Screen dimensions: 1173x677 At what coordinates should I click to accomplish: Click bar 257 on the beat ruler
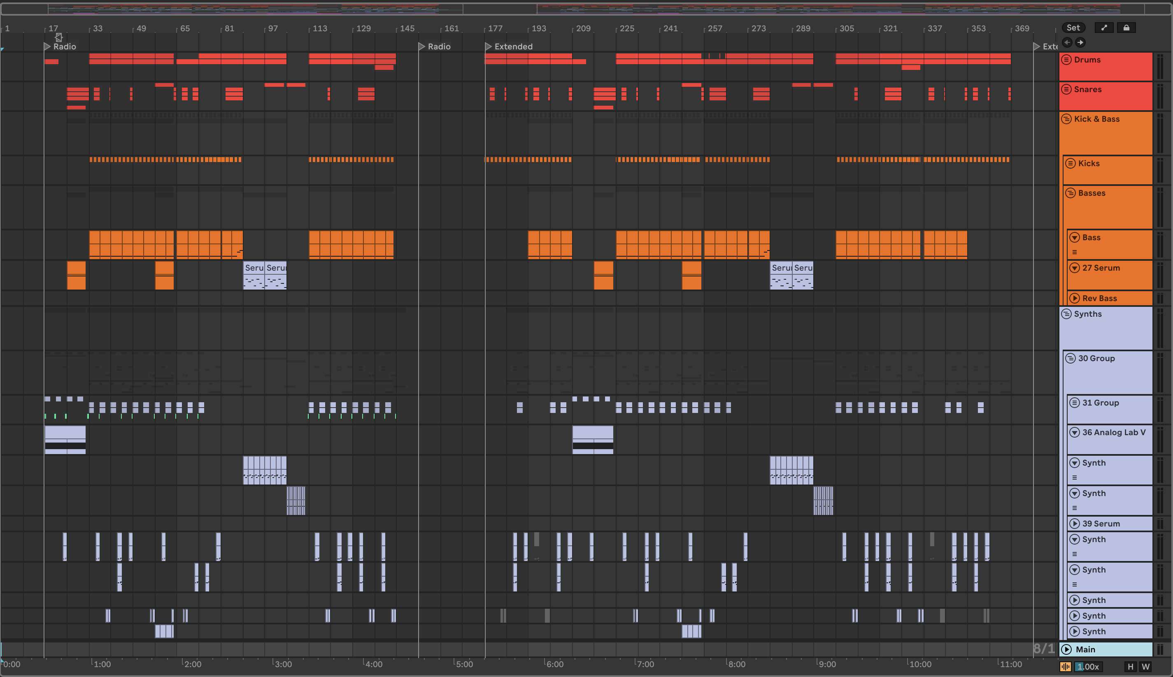coord(715,28)
